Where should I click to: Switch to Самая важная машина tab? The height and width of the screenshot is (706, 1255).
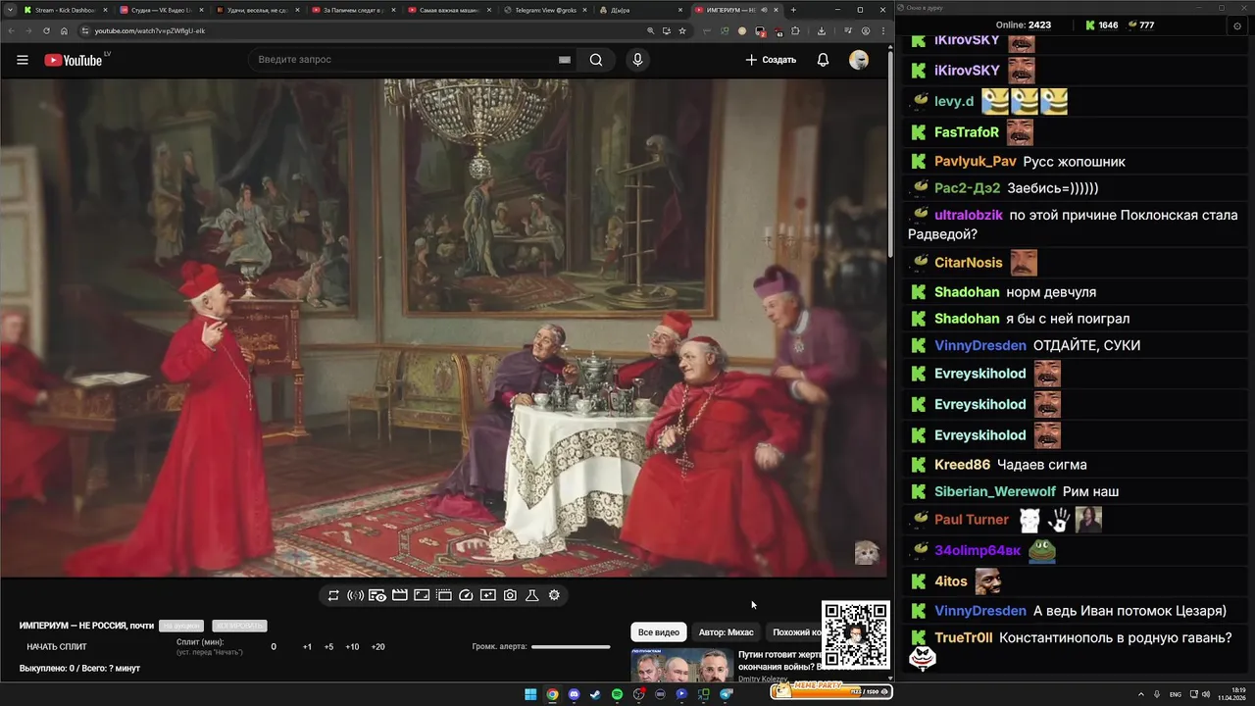click(x=448, y=10)
